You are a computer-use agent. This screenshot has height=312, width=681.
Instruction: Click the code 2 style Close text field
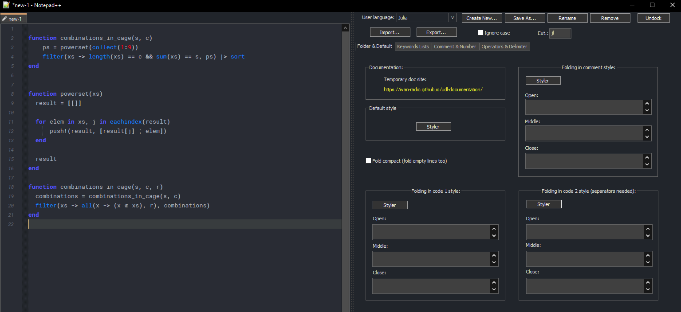(x=585, y=286)
